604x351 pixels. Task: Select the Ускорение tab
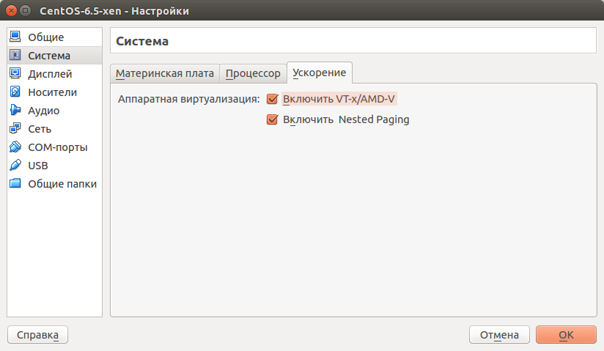(x=320, y=73)
